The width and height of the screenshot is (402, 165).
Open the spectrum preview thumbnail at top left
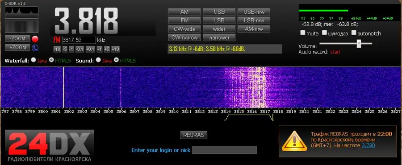pyautogui.click(x=21, y=12)
